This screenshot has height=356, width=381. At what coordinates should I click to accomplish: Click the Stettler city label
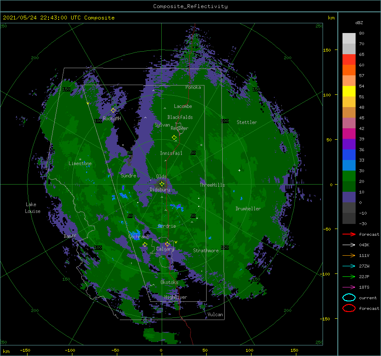point(247,122)
